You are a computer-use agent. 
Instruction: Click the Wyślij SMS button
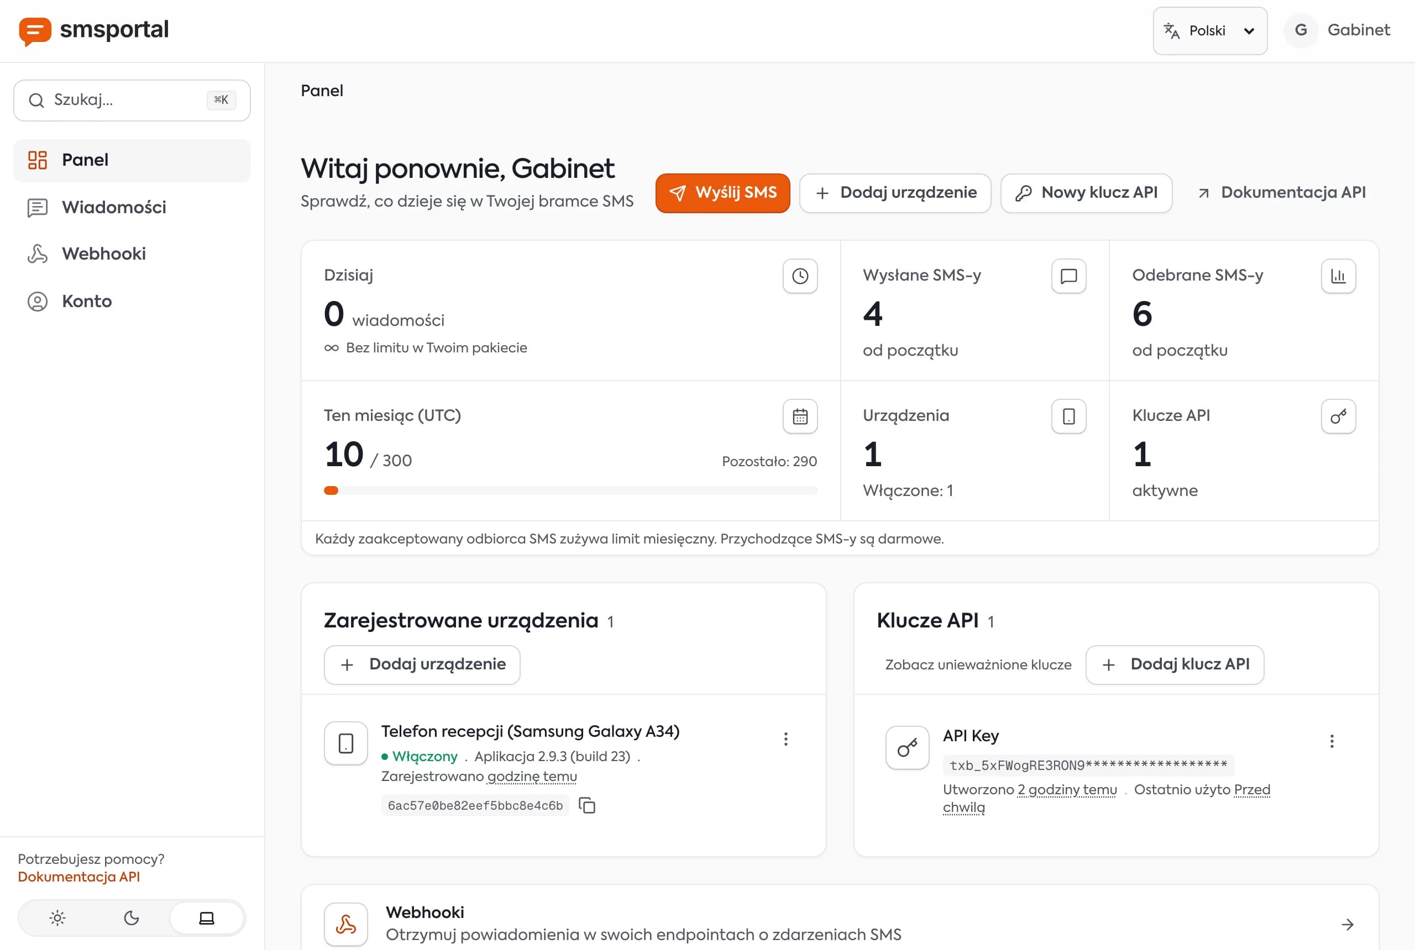click(722, 193)
